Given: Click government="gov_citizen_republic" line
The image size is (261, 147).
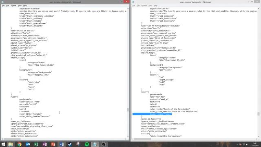Looking at the screenshot, I should pyautogui.click(x=29, y=38).
